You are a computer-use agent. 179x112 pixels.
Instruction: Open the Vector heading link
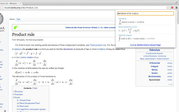click(x=155, y=73)
